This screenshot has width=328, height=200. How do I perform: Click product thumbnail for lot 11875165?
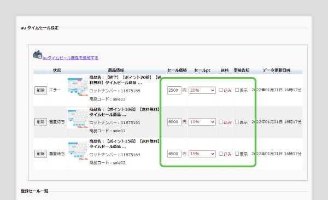point(78,87)
